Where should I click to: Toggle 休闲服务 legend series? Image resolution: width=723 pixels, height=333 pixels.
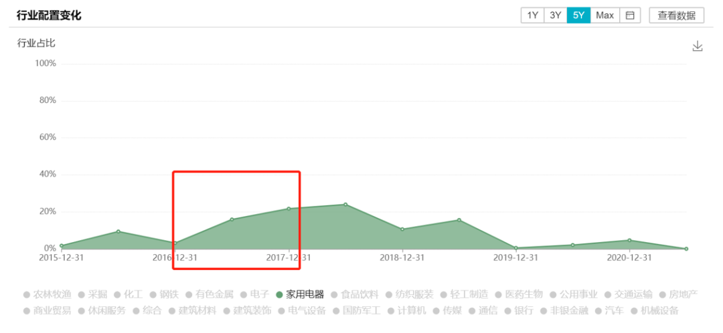click(102, 310)
